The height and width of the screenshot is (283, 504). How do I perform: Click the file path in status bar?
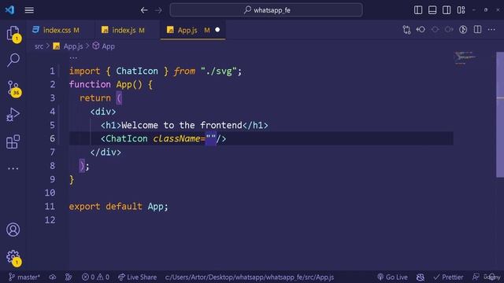point(250,277)
